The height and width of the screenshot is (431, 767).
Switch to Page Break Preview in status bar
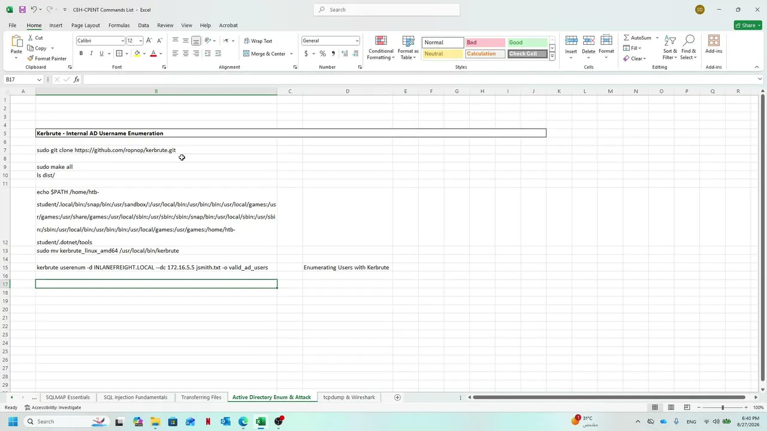(687, 408)
